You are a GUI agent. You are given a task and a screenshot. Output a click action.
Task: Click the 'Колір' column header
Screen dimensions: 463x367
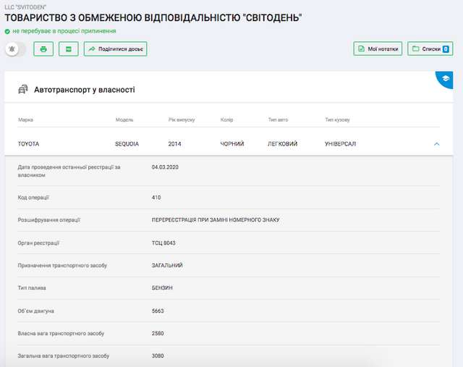(226, 119)
